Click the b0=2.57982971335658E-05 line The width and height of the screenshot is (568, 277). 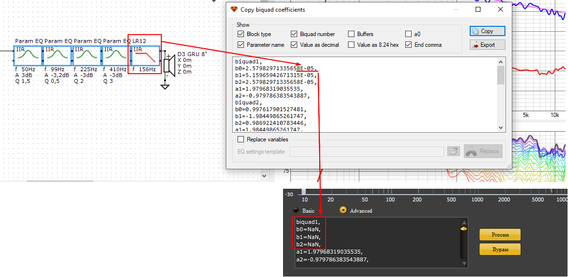[276, 68]
